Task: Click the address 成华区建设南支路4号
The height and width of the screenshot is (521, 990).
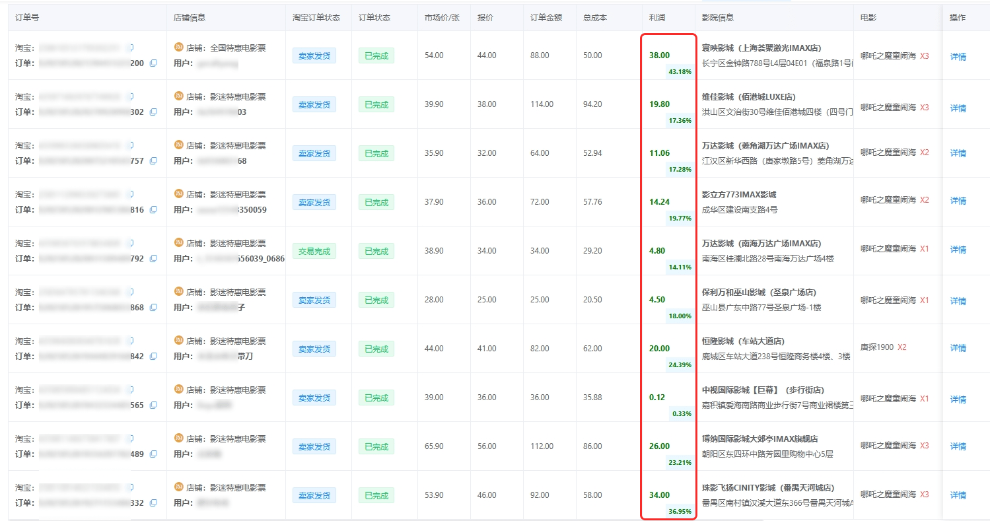Action: 740,210
